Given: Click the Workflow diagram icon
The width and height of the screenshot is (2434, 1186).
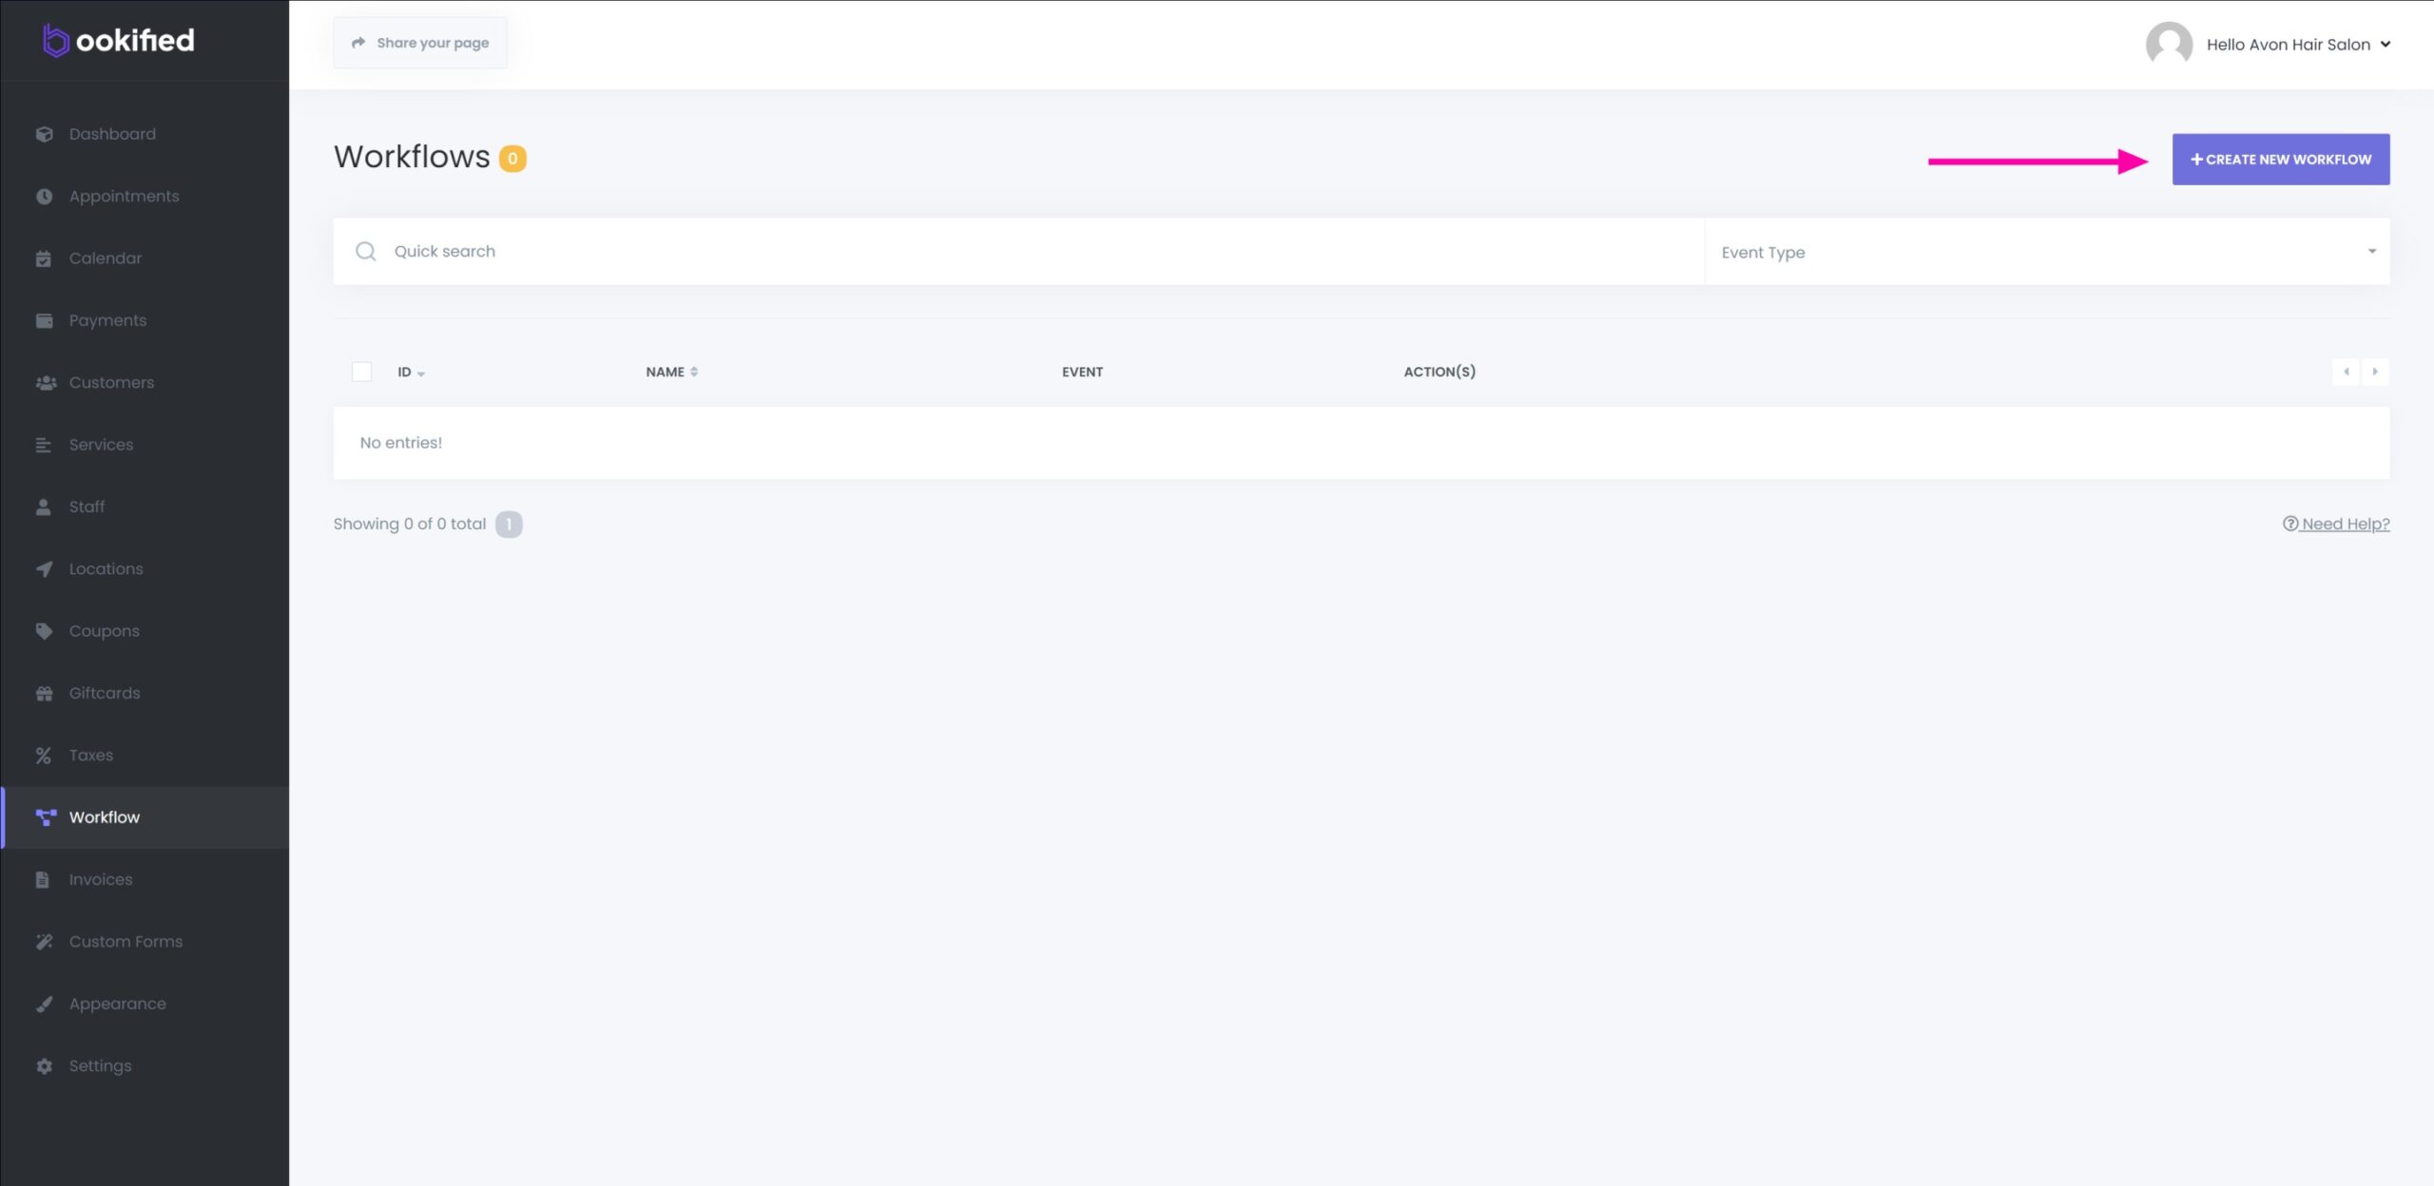Looking at the screenshot, I should (x=45, y=817).
